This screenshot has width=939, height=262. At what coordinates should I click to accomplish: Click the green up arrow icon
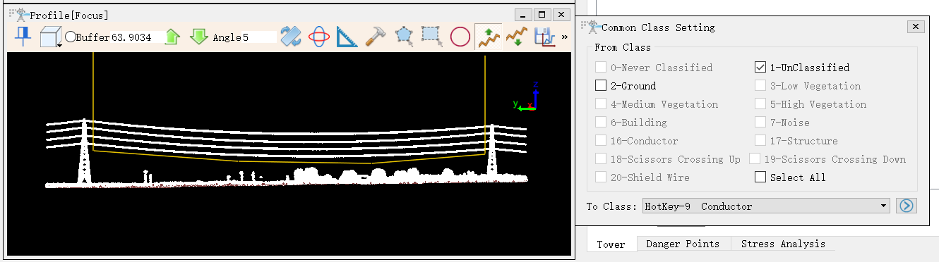click(172, 37)
